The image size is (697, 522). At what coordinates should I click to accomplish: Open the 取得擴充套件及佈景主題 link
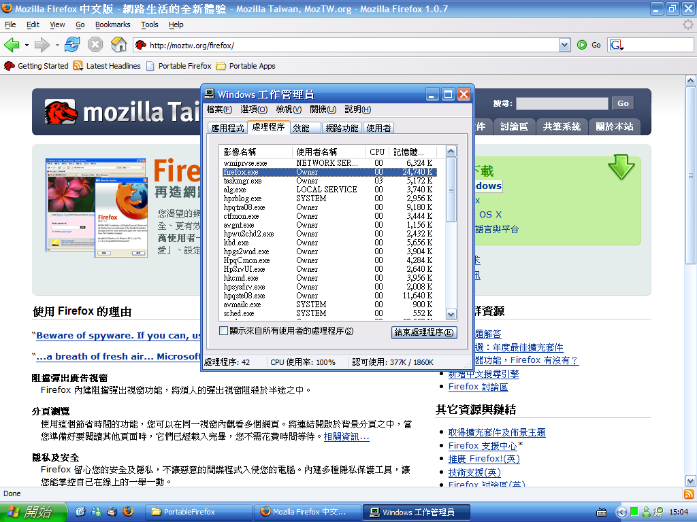[x=496, y=432]
